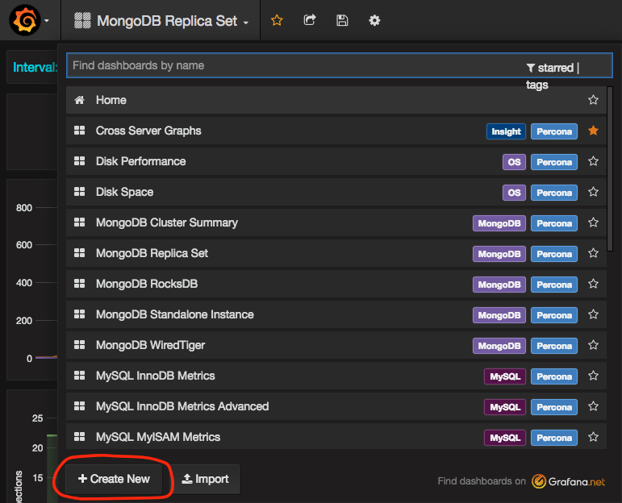This screenshot has width=622, height=503.
Task: Open the Grafana logo main menu
Action: pos(25,20)
